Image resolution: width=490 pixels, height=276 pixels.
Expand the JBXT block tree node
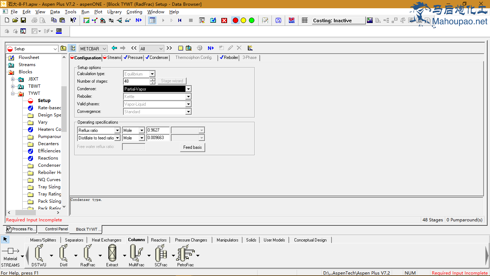[x=13, y=79]
